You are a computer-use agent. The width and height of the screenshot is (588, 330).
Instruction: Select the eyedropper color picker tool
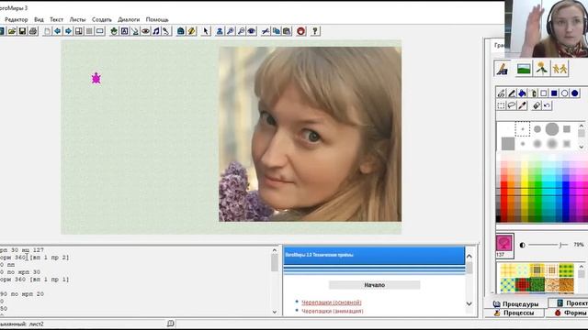[523, 105]
